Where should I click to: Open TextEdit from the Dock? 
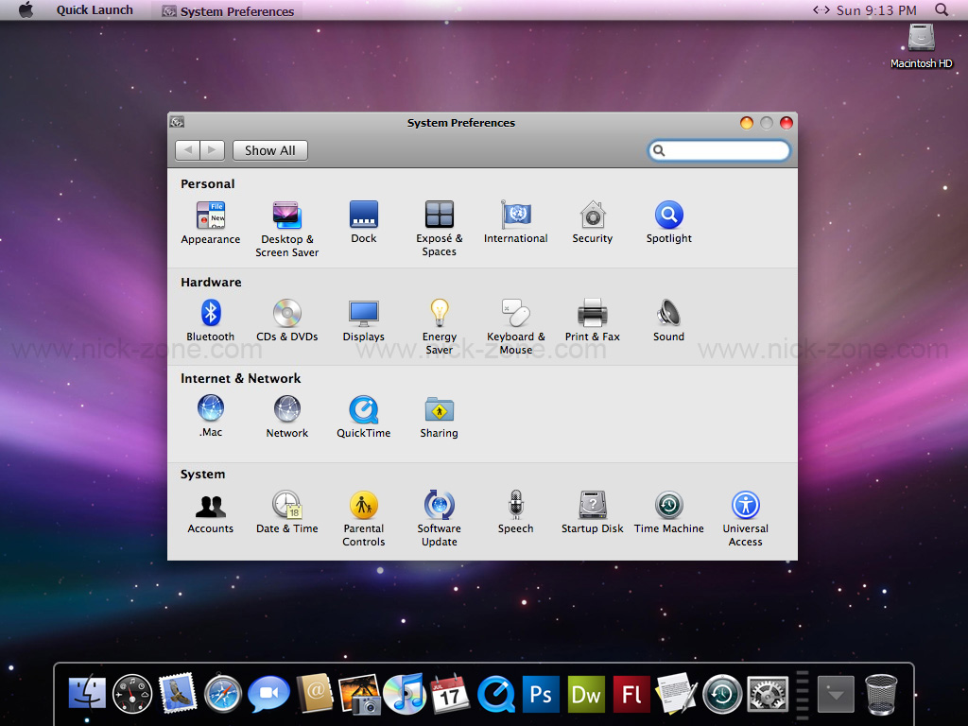pos(677,693)
